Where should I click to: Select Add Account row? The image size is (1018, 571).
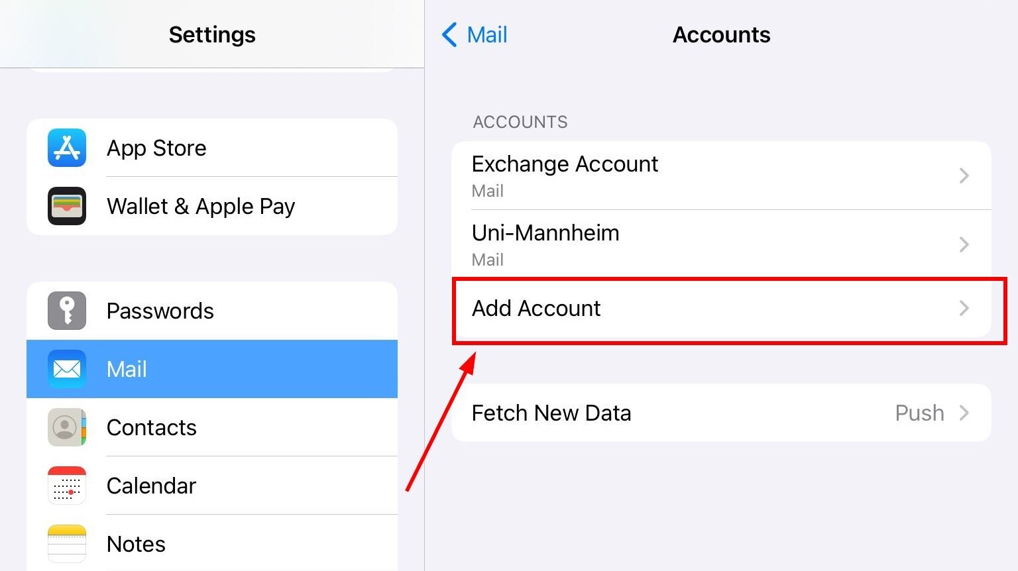(x=721, y=308)
